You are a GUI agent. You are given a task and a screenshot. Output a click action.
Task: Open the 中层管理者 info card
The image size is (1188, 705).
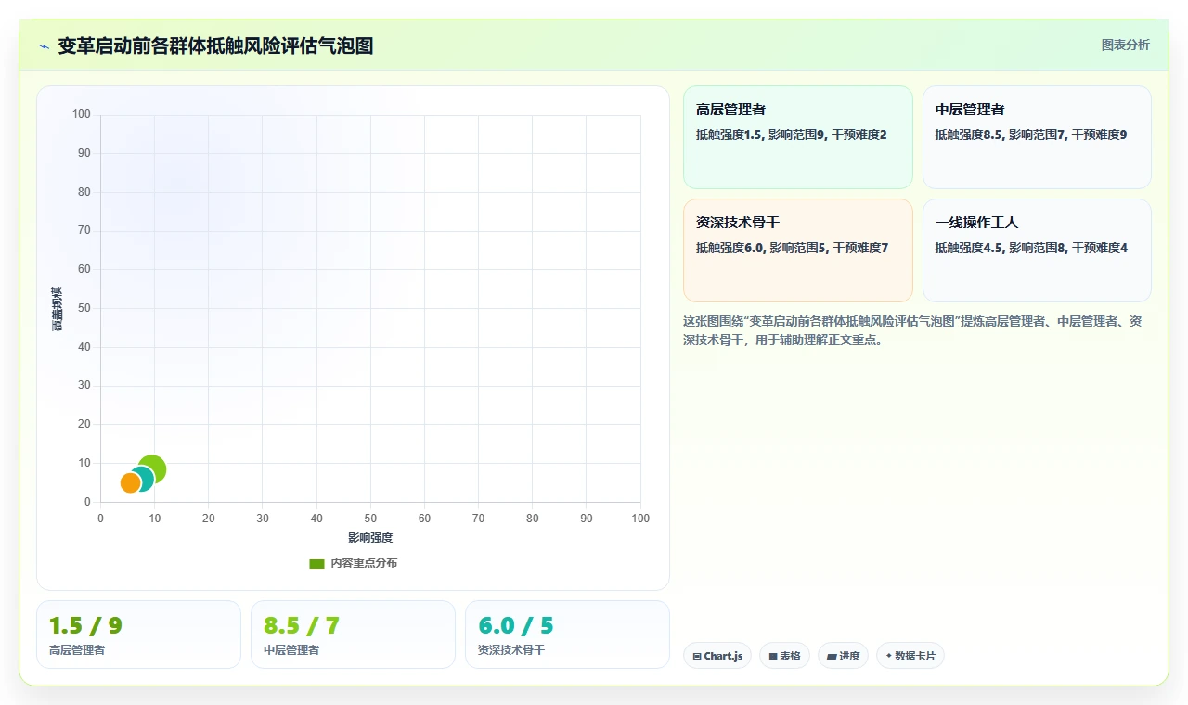pos(1037,137)
